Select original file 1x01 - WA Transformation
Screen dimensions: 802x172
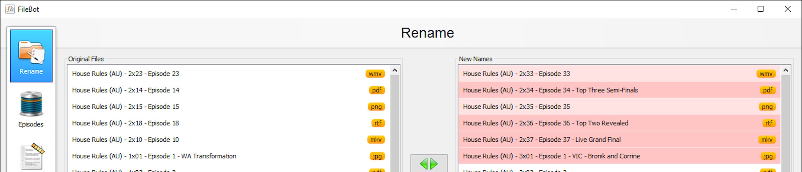(x=229, y=156)
